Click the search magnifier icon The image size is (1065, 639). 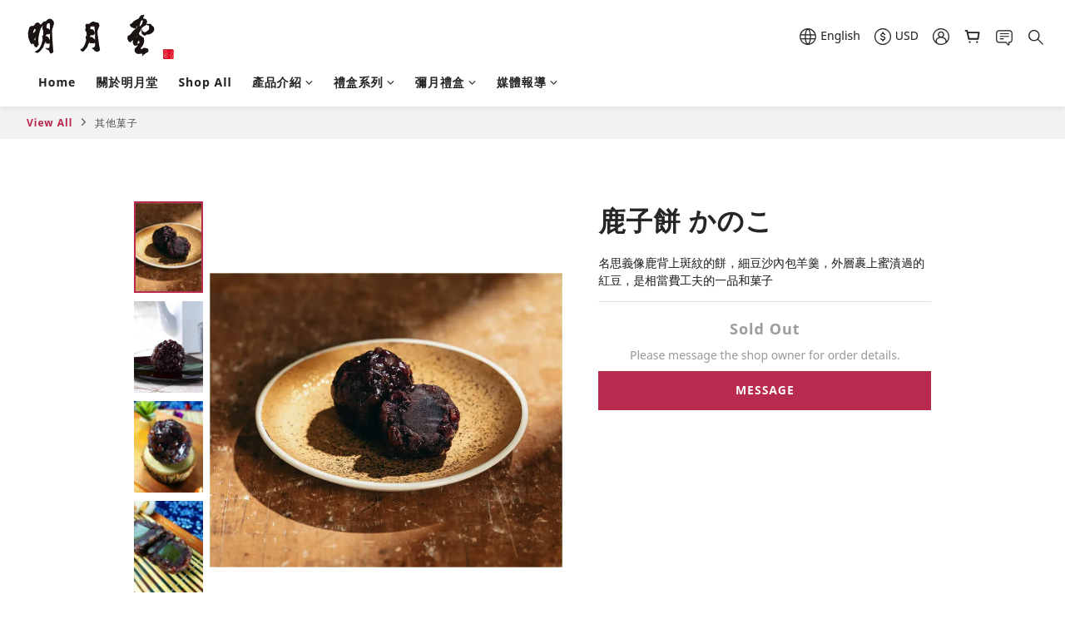[x=1036, y=37]
